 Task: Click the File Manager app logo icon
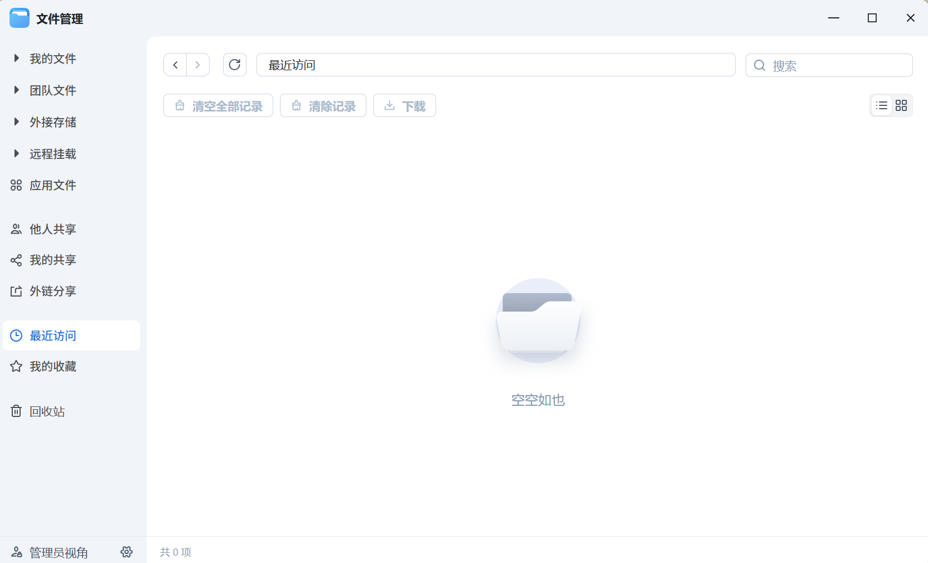[20, 18]
